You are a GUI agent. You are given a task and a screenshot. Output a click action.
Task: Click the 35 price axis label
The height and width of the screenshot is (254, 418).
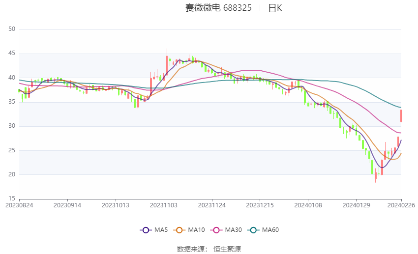[x=12, y=102]
